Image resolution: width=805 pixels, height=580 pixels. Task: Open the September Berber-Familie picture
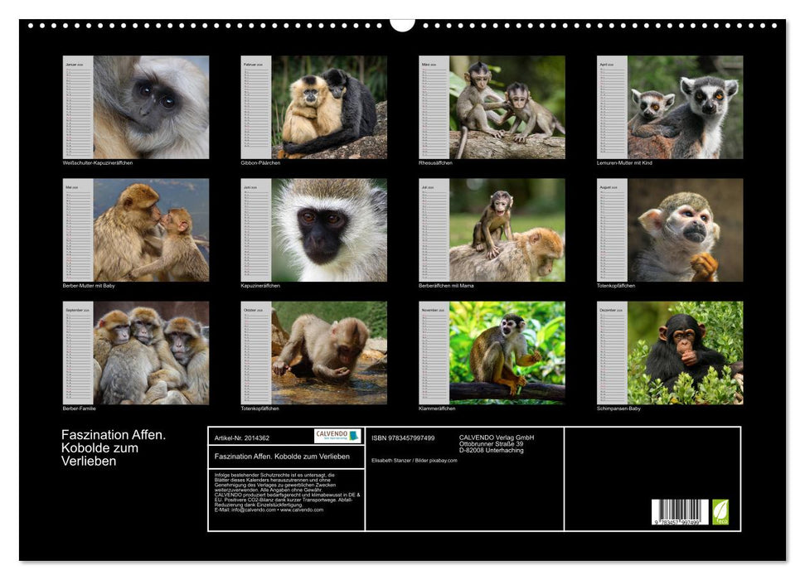[x=150, y=352]
